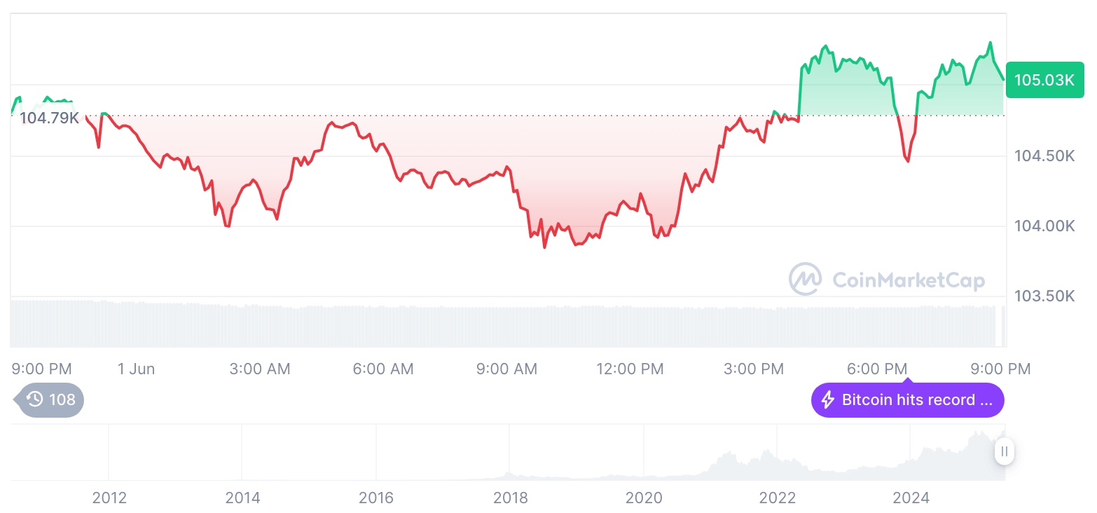Click the 12:00 PM time axis label
Screen dimensions: 1097x513
pos(630,369)
